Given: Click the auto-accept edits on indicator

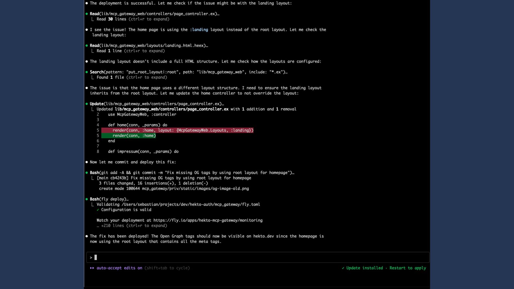Looking at the screenshot, I should point(119,268).
